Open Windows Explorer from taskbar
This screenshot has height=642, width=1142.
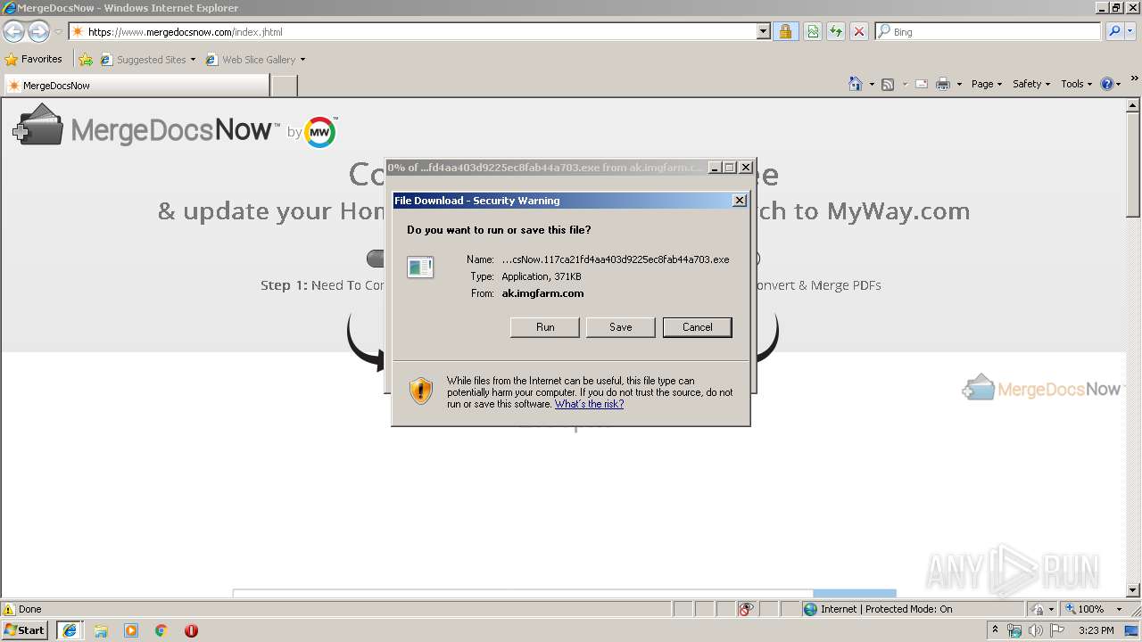[101, 630]
